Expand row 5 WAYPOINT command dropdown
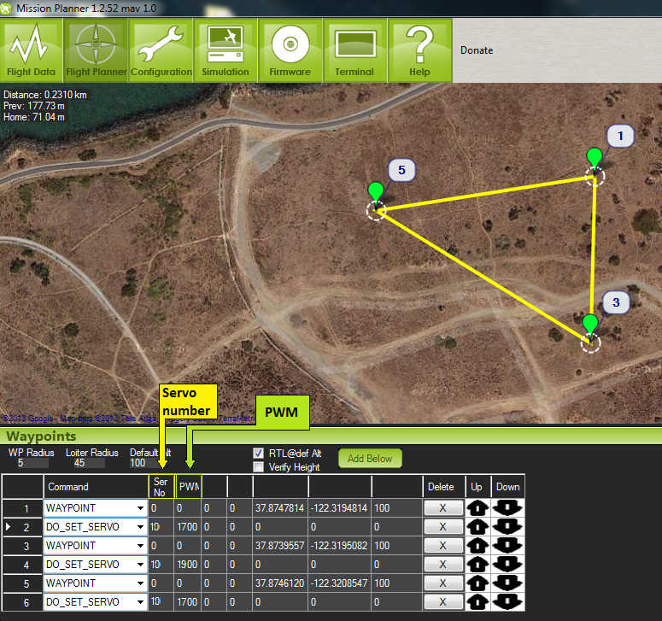This screenshot has height=621, width=662. 139,583
